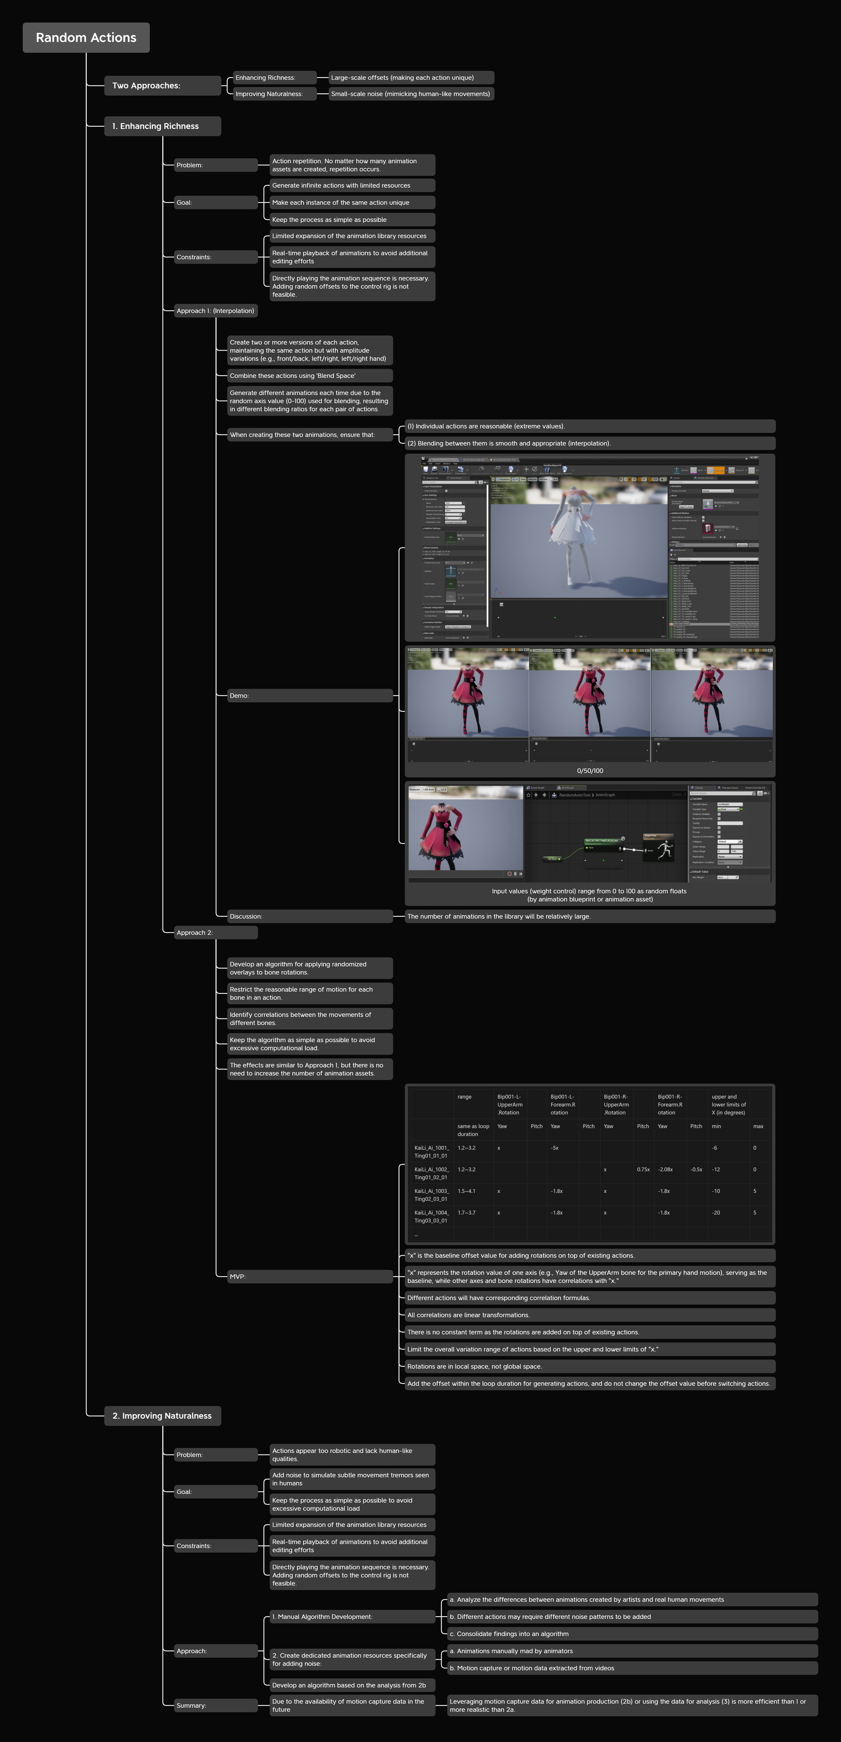Click the Make Static Mesh icon
Image resolution: width=841 pixels, height=1742 pixels.
[547, 470]
